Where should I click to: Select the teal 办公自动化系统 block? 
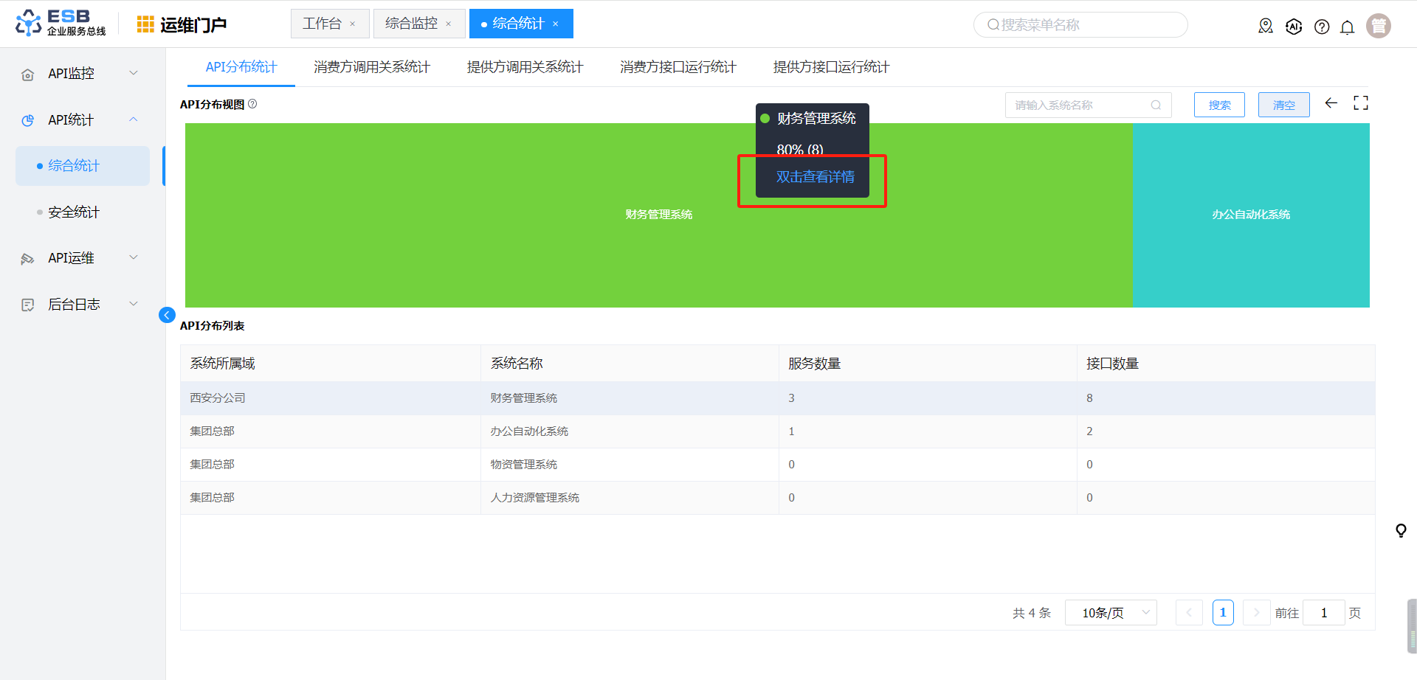tap(1251, 215)
